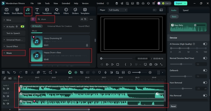Open the Media tab
This screenshot has width=211, height=111.
[x=6, y=11]
